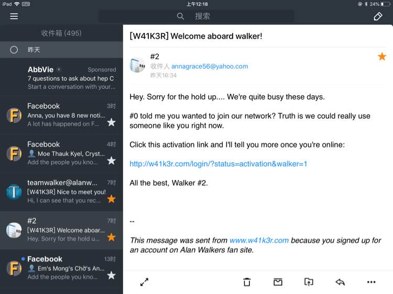This screenshot has height=294, width=393.
Task: Open the www.w41k3r.com footer link
Action: (259, 241)
